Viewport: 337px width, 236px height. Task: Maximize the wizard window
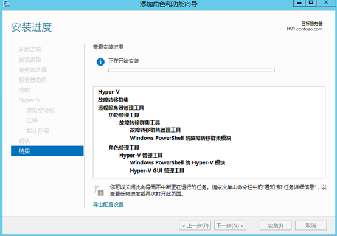coord(311,3)
